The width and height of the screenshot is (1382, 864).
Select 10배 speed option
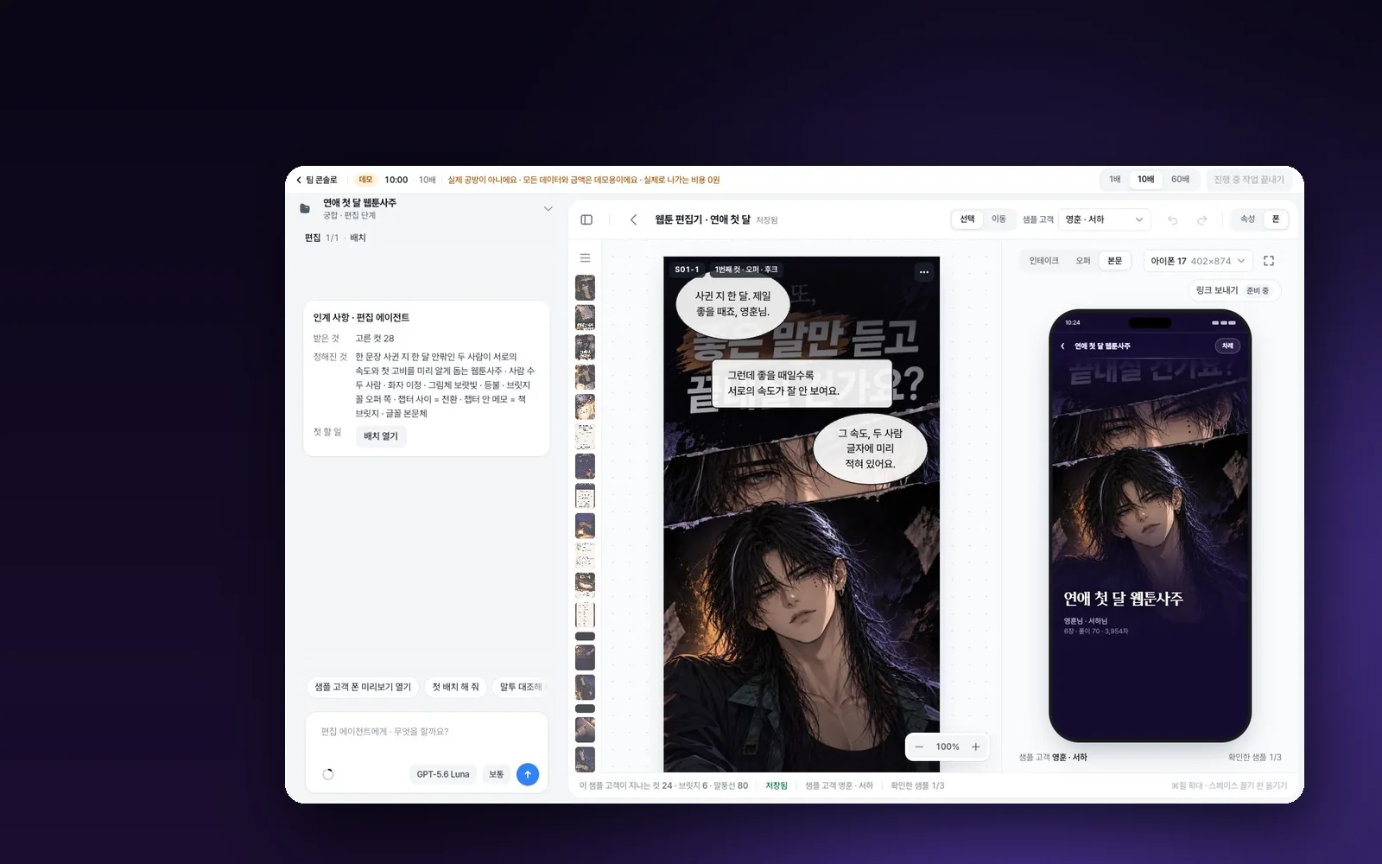(1146, 180)
